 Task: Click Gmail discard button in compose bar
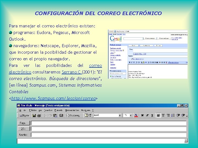(x=158, y=45)
